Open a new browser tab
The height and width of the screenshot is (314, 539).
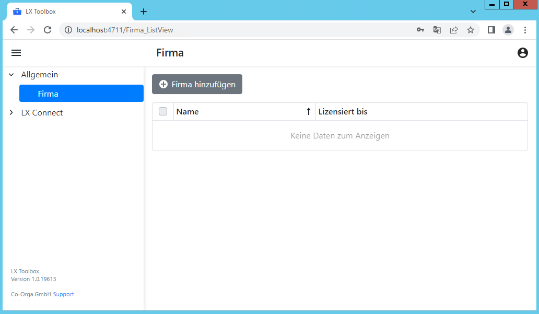pyautogui.click(x=144, y=11)
